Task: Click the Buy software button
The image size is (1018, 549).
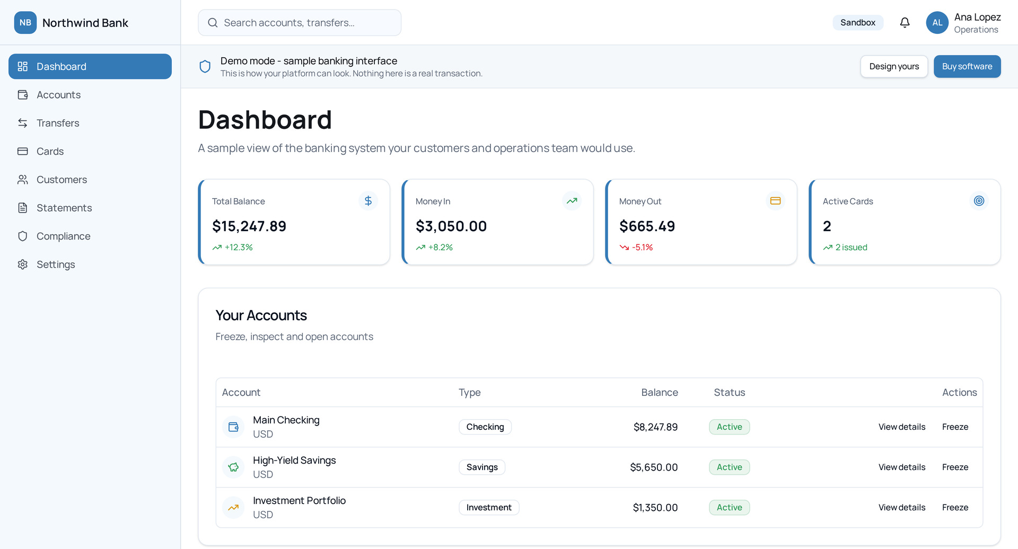Action: pos(967,66)
